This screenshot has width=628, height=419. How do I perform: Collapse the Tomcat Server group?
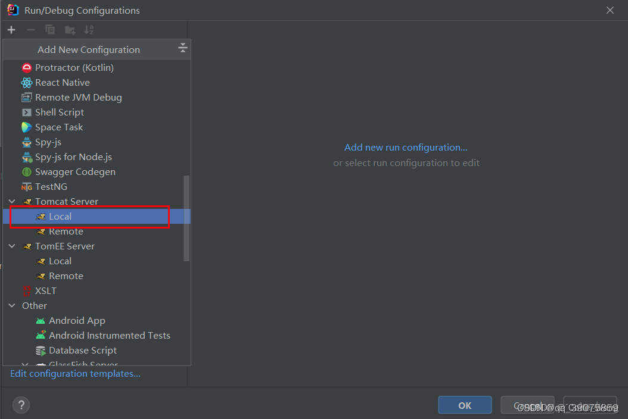click(x=12, y=201)
